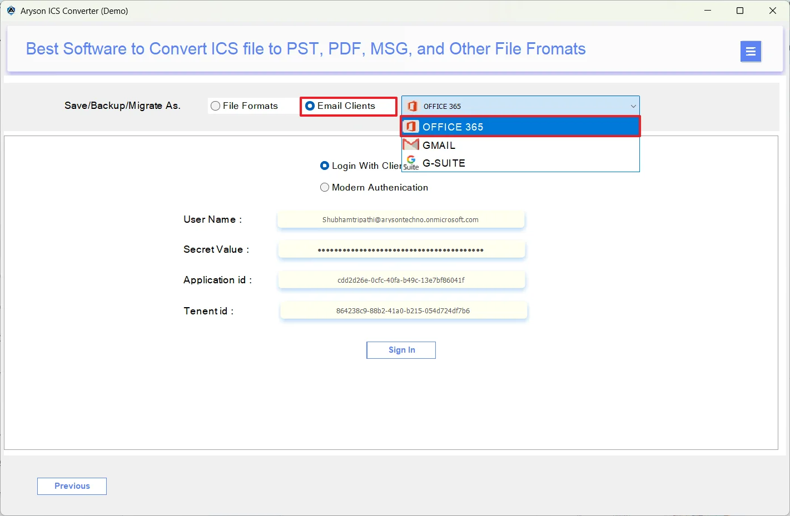Pick OFFICE 365 from the dropdown list
Screen dimensions: 790x516
(x=520, y=127)
